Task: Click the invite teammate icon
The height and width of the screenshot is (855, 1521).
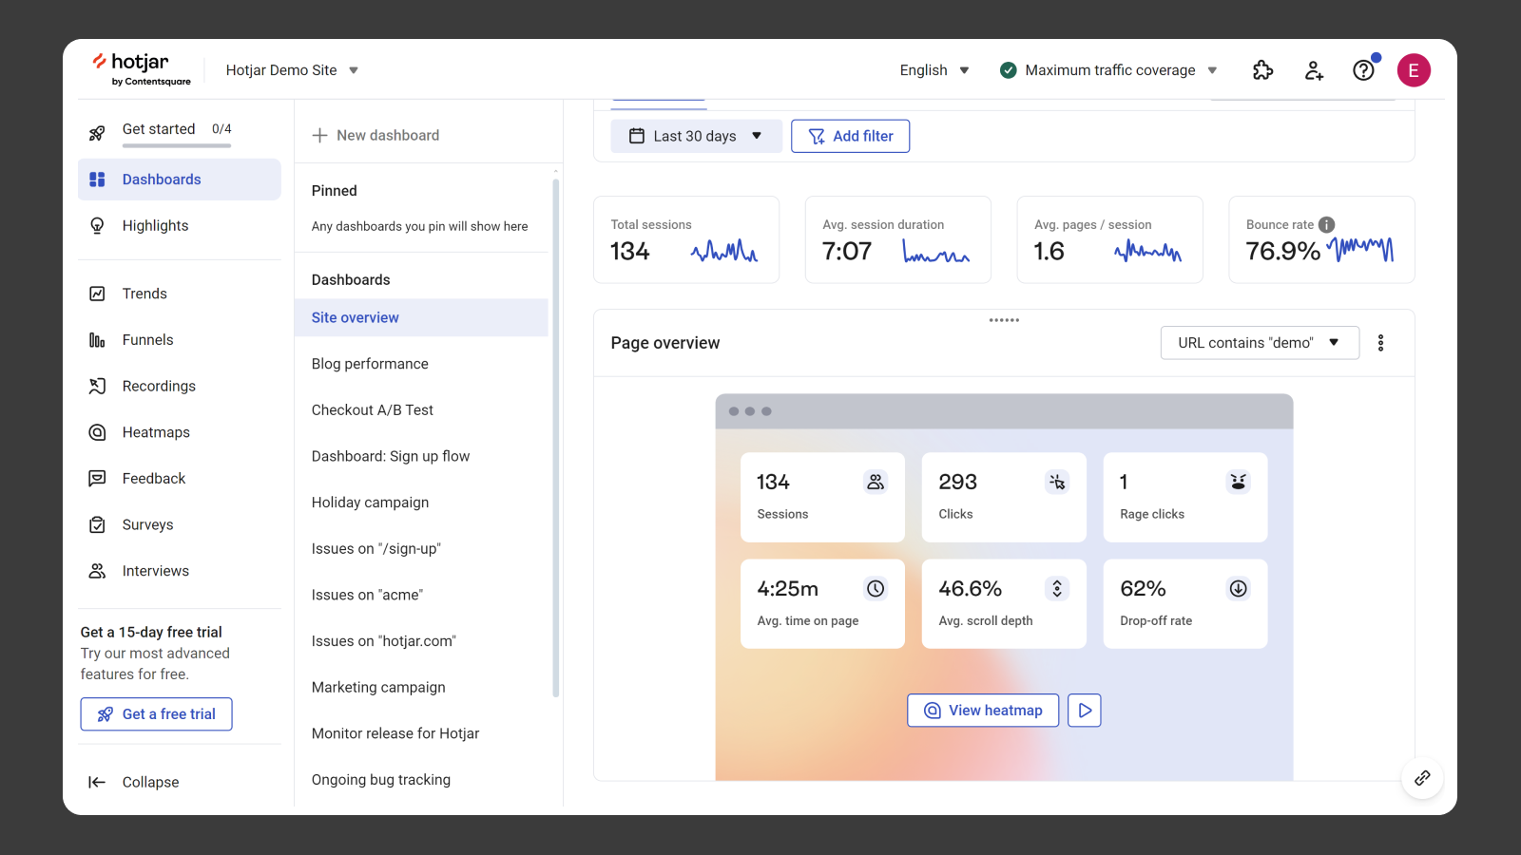Action: click(x=1314, y=69)
